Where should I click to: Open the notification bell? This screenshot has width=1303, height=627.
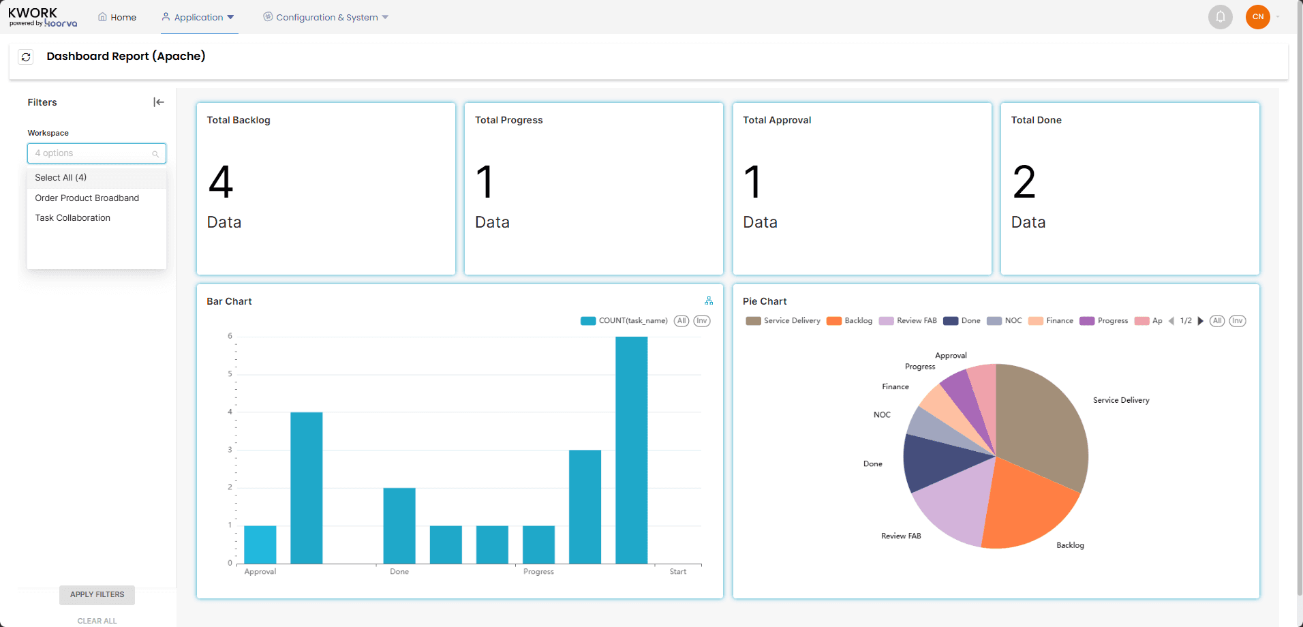pyautogui.click(x=1221, y=17)
